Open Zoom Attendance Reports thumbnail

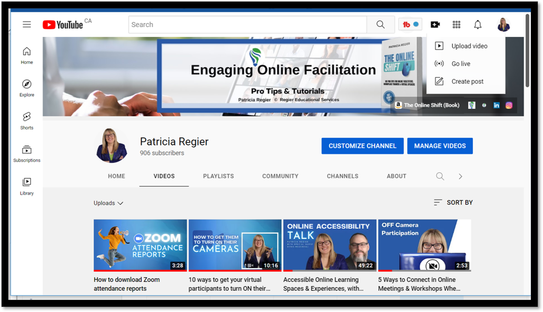tap(140, 245)
